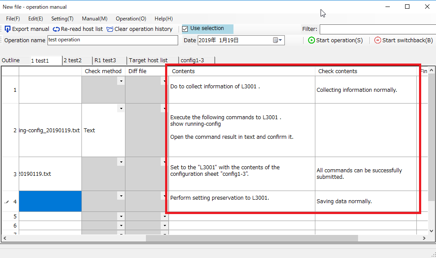436x258 pixels.
Task: Open the Operation(O) menu
Action: click(x=131, y=19)
